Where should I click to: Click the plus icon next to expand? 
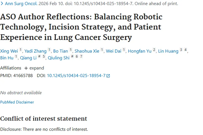pos(26,68)
